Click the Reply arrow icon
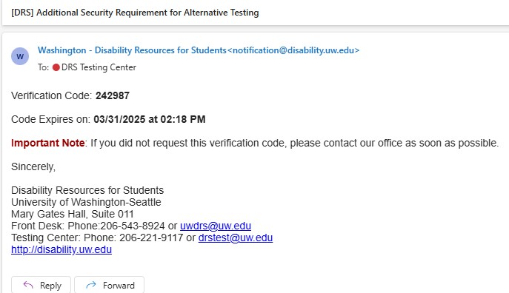 (x=28, y=285)
